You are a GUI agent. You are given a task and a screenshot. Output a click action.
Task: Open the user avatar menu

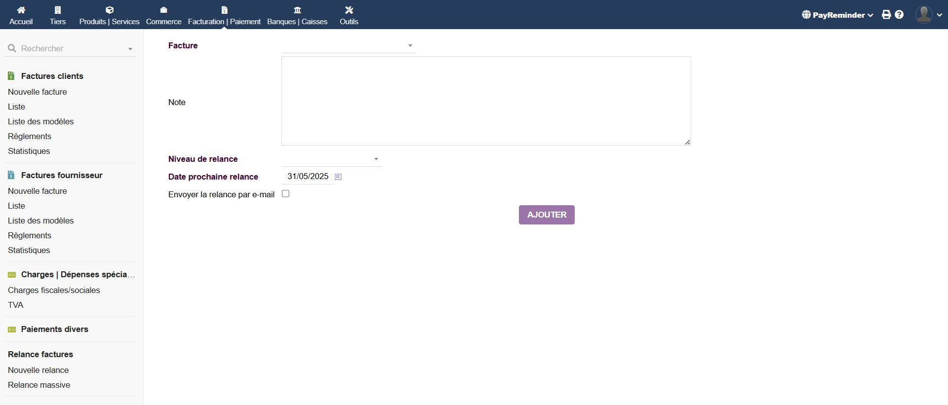tap(928, 15)
